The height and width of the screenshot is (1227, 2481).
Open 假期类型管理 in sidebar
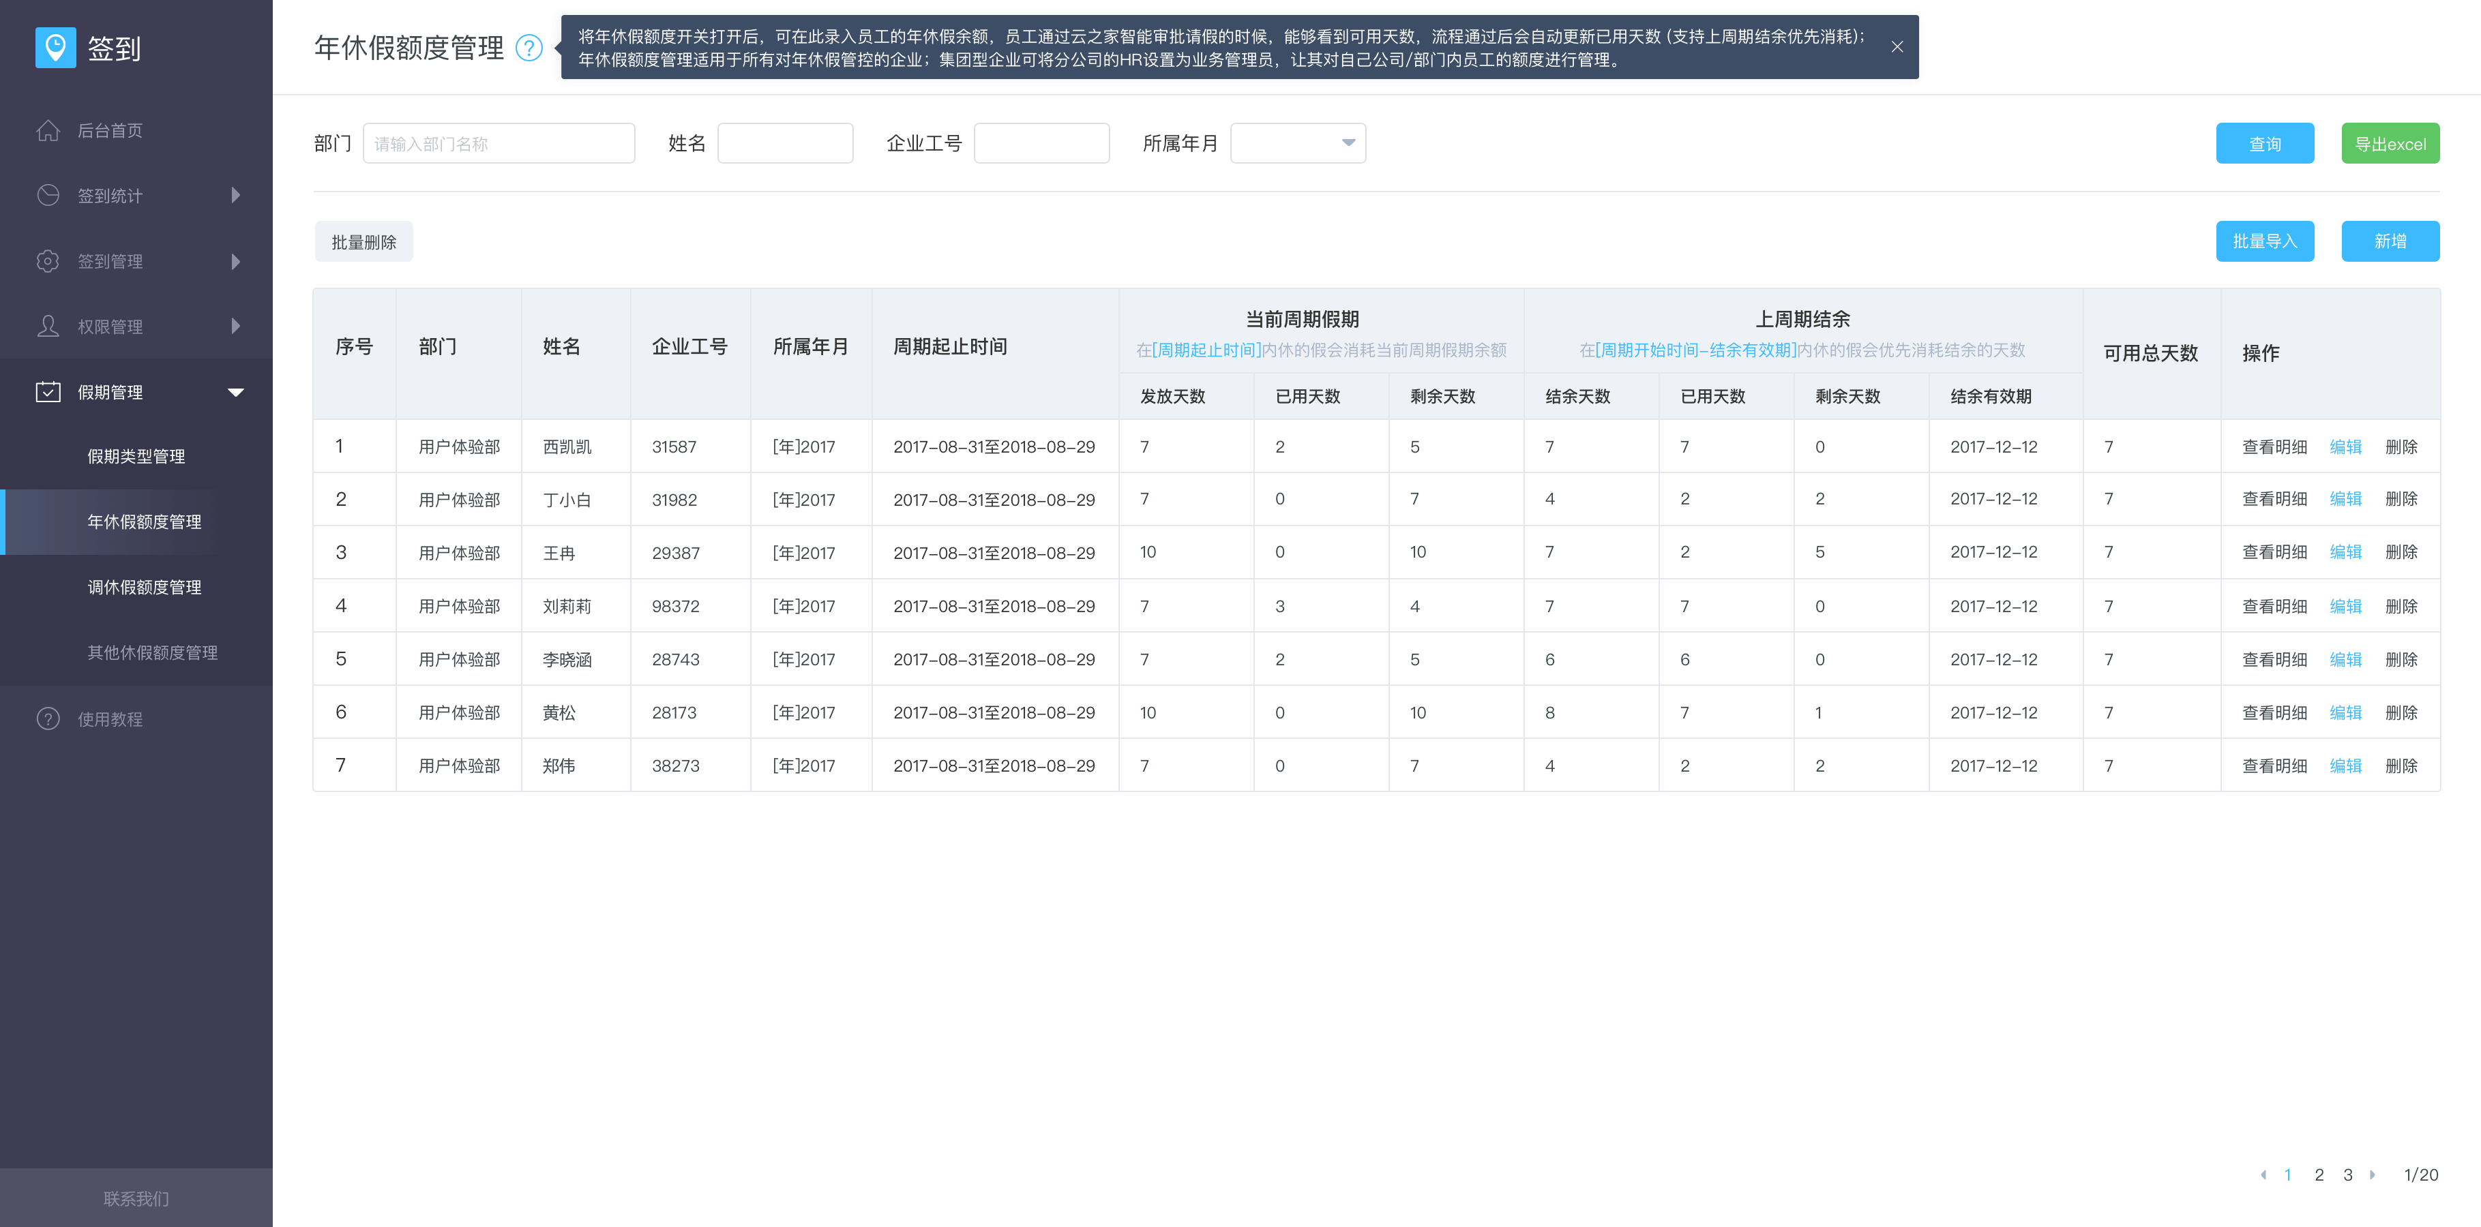click(x=136, y=456)
